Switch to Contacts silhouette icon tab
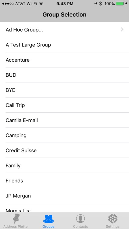Viewport: 129px width, 229px height. (x=80, y=220)
